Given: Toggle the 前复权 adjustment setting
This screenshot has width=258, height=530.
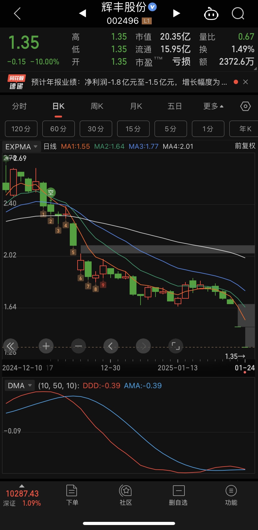Looking at the screenshot, I should pyautogui.click(x=245, y=146).
